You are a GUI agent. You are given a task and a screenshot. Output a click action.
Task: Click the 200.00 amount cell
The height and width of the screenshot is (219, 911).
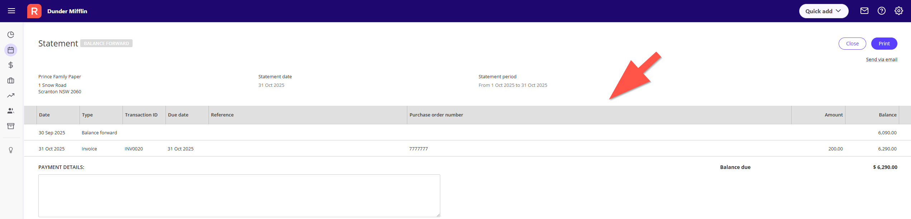tap(835, 149)
